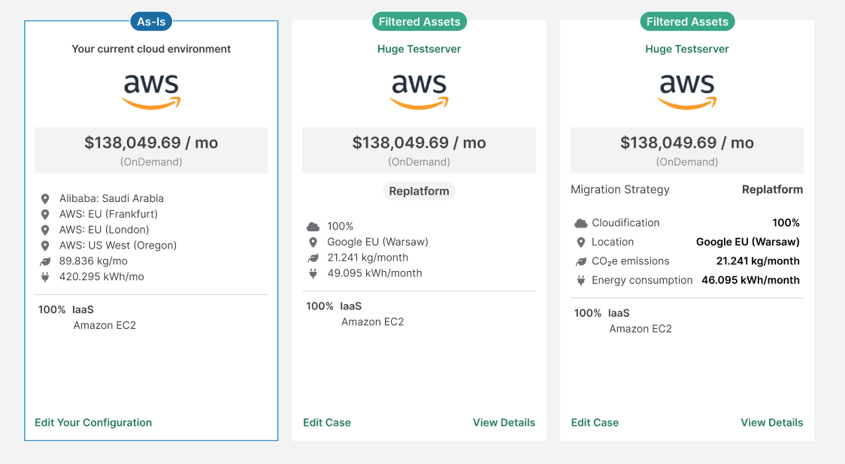Click the bold "Google EU (Warsaw)" location value

click(x=748, y=243)
